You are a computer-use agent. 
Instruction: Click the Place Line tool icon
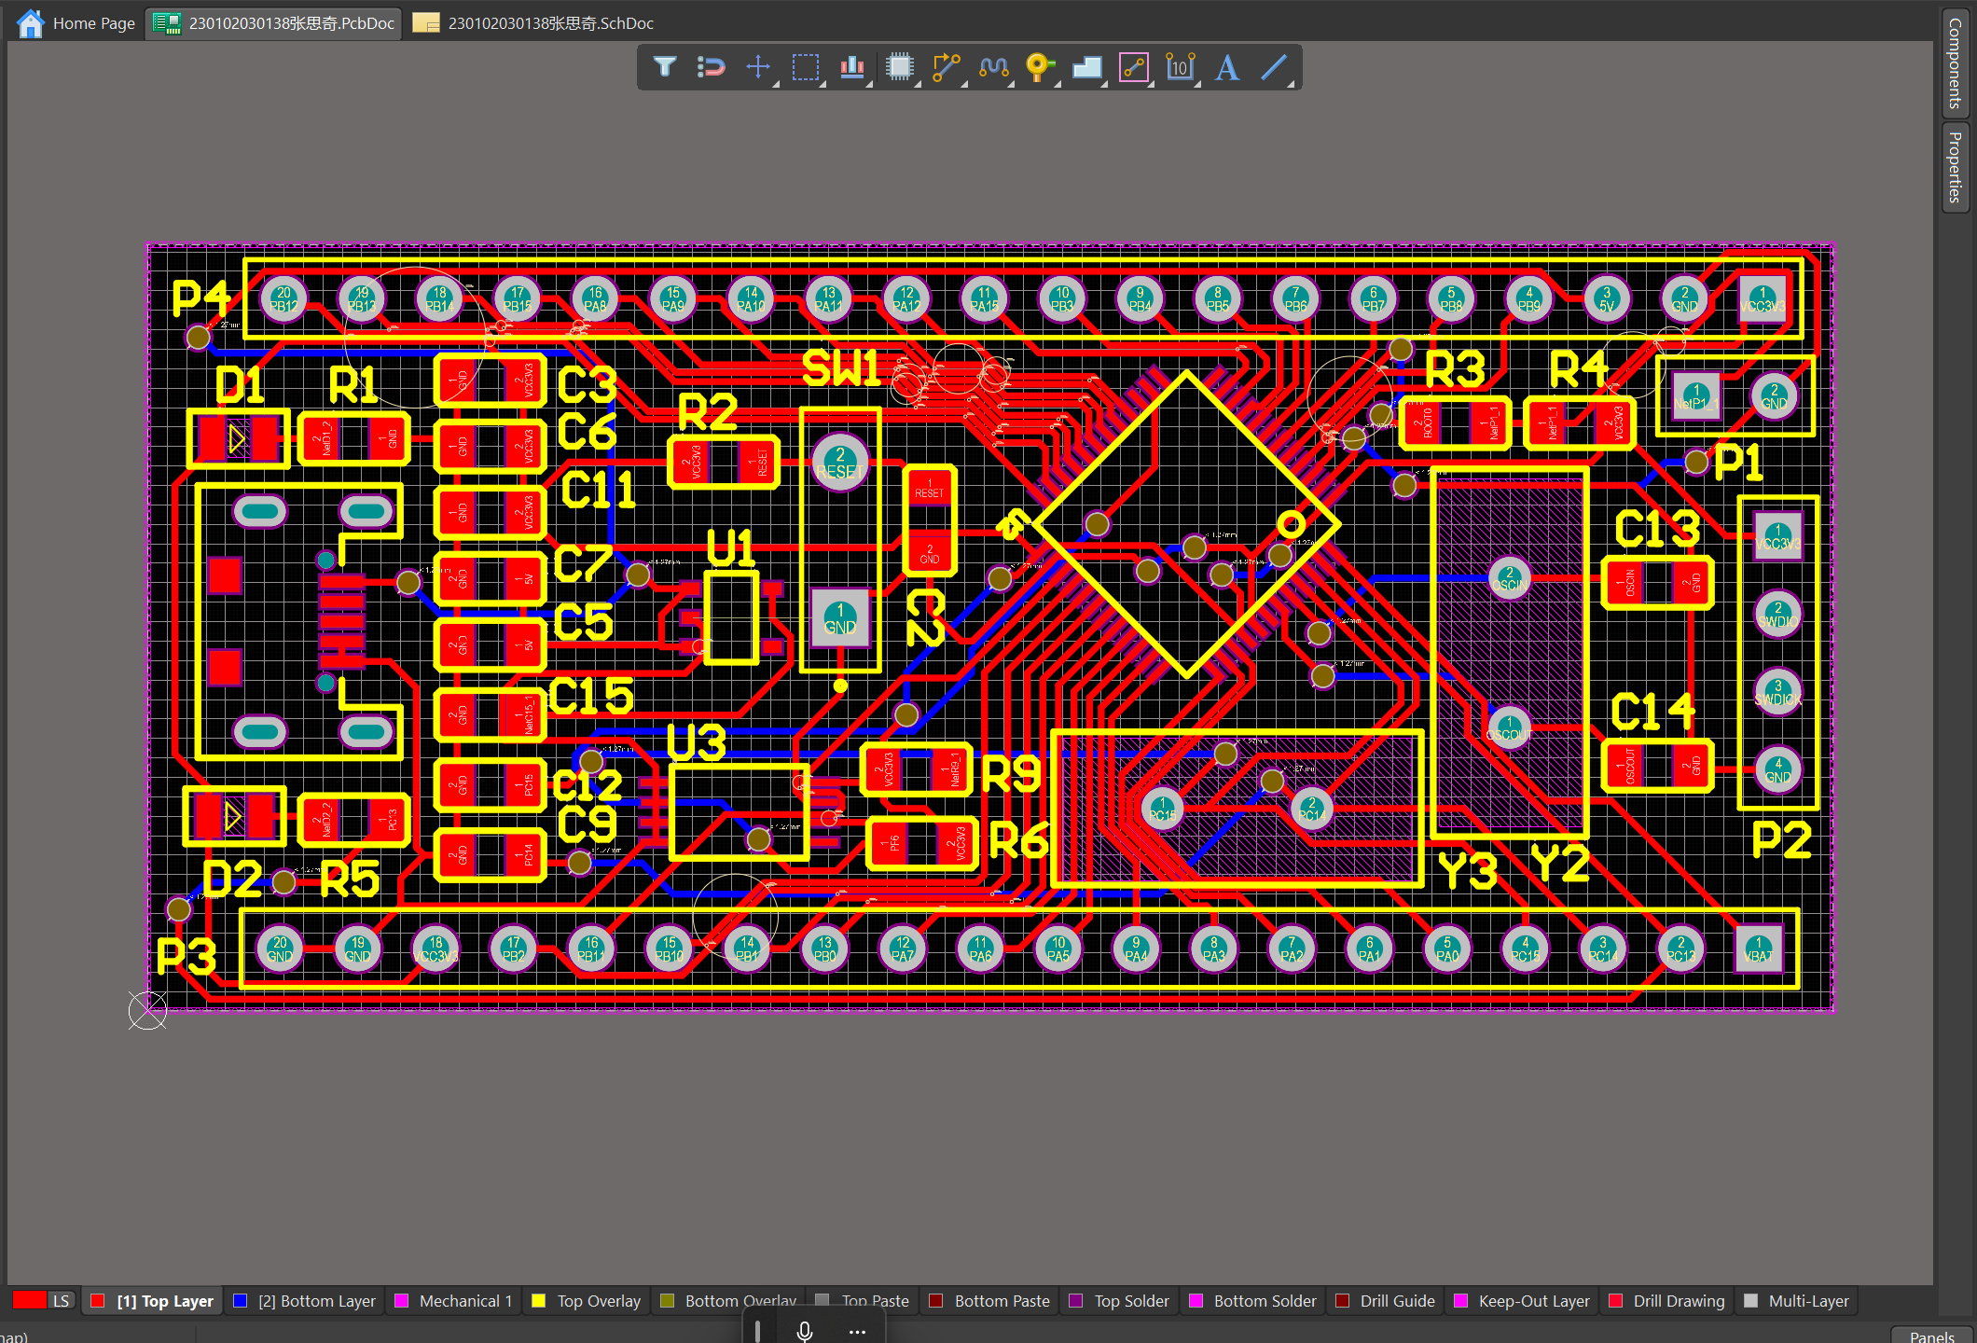(1274, 67)
